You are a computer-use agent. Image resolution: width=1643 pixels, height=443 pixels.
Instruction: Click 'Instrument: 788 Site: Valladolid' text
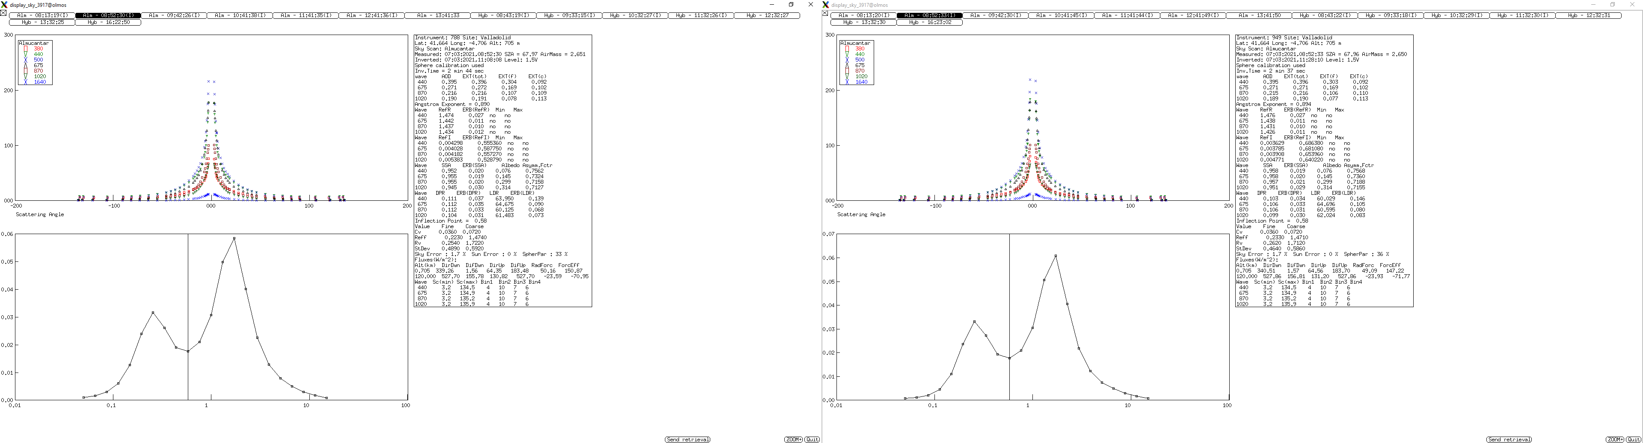pos(463,38)
